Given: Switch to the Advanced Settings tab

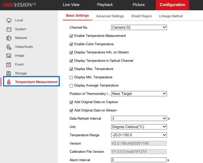Looking at the screenshot, I should 110,16.
